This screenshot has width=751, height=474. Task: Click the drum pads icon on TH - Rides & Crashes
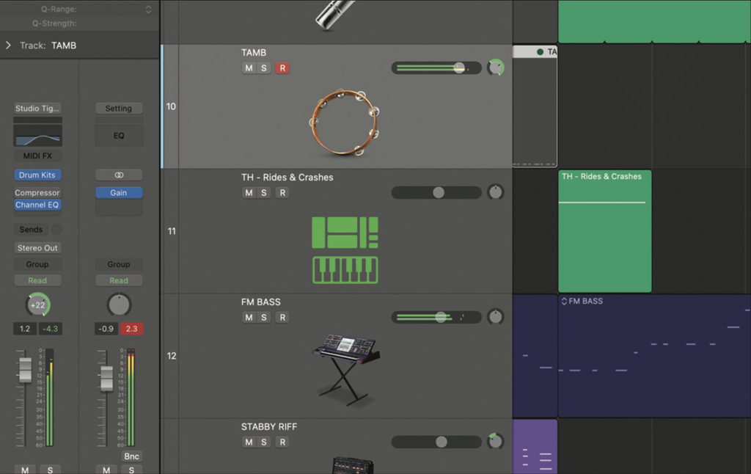point(345,233)
